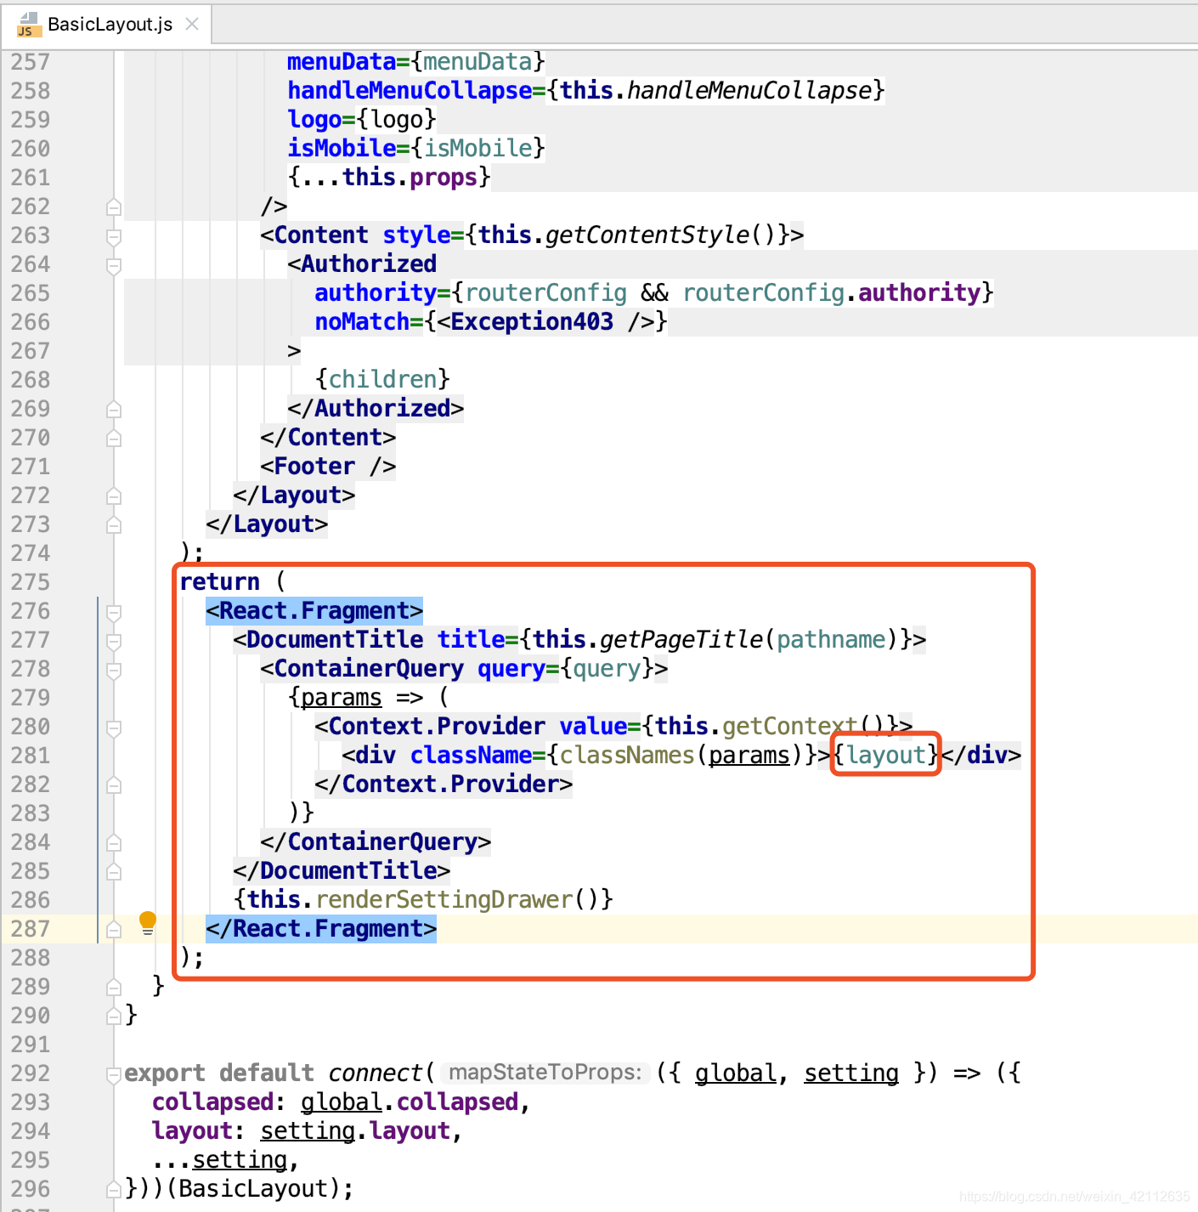Click 'pathname' argument on line 277
This screenshot has height=1212, width=1198.
(x=831, y=640)
